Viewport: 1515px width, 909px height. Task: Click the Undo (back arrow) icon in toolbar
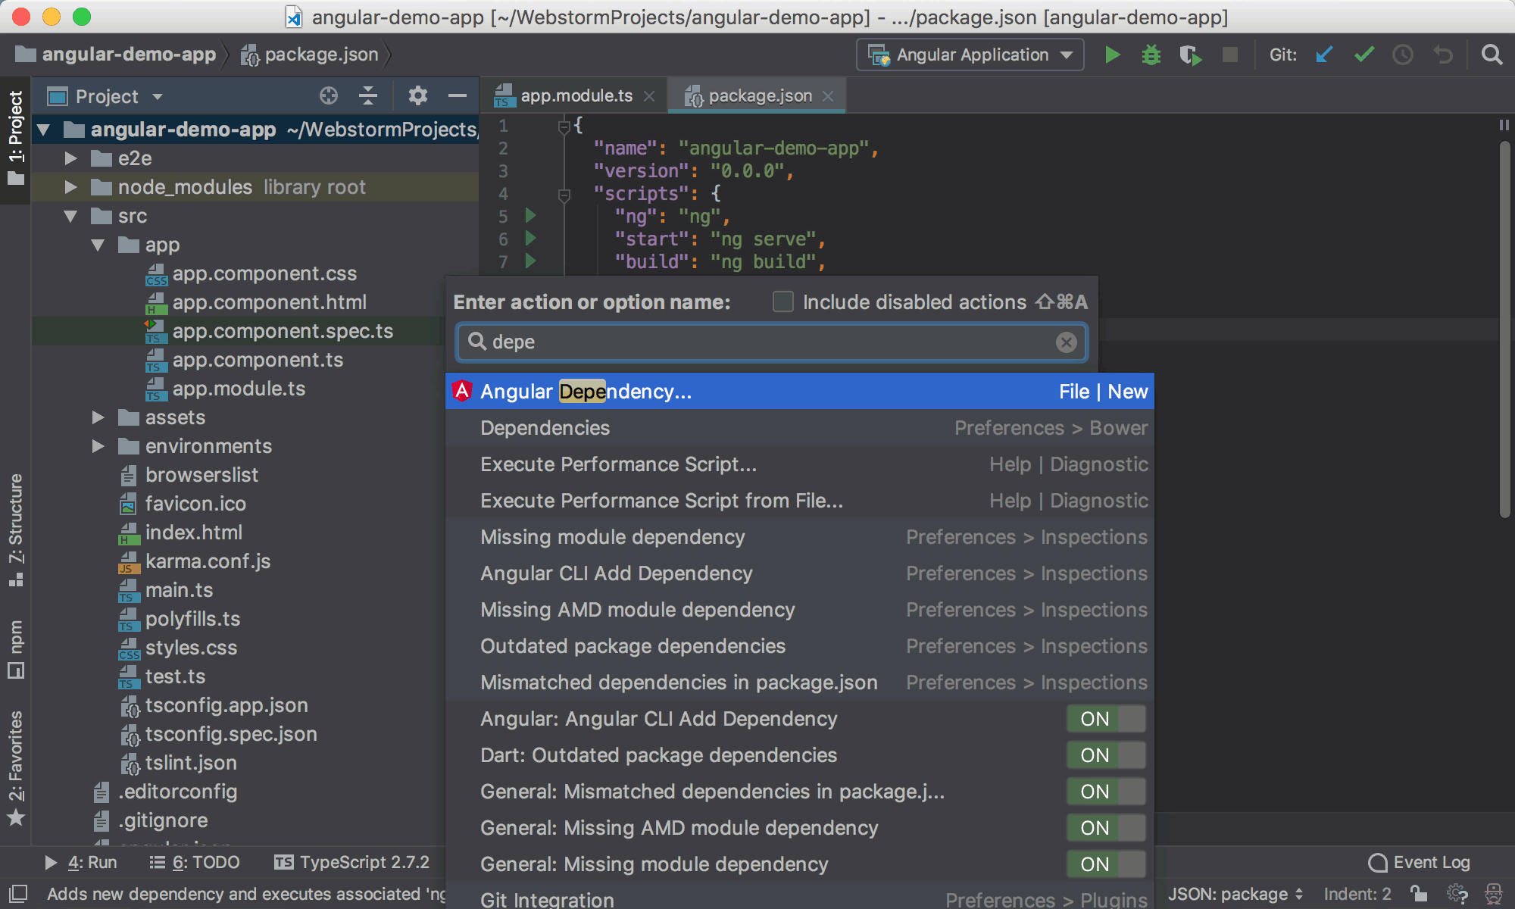(x=1445, y=53)
